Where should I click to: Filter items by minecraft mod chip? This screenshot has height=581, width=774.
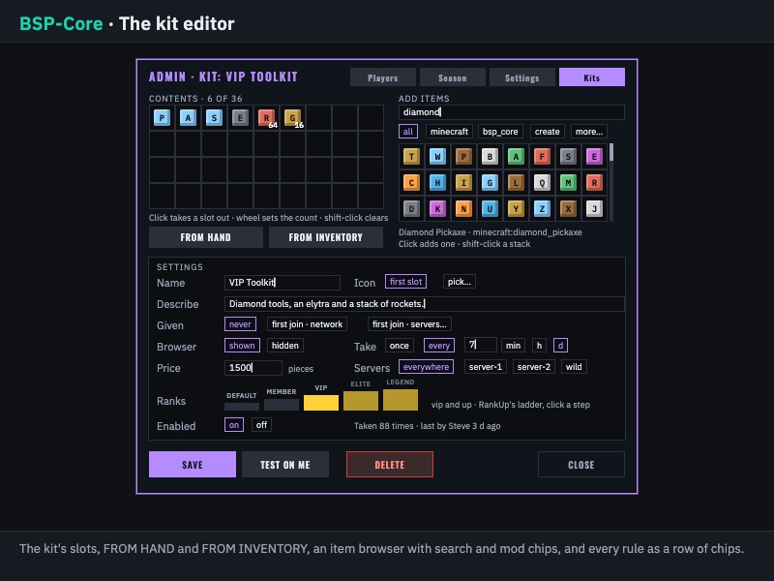449,132
